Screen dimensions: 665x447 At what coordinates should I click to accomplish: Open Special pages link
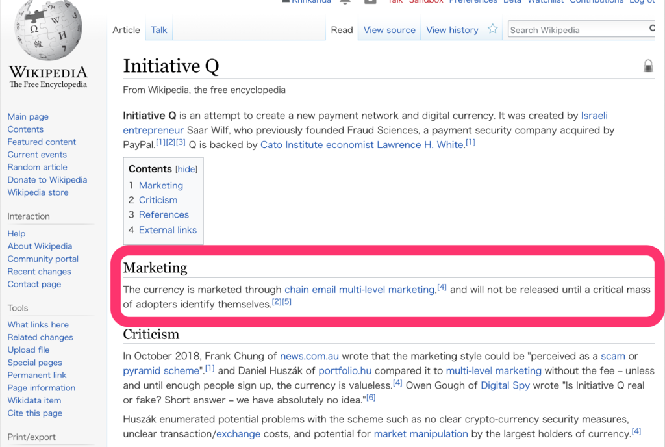pos(35,363)
